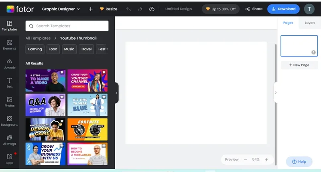Open the AI Image tool
The width and height of the screenshot is (321, 172).
tap(9, 140)
